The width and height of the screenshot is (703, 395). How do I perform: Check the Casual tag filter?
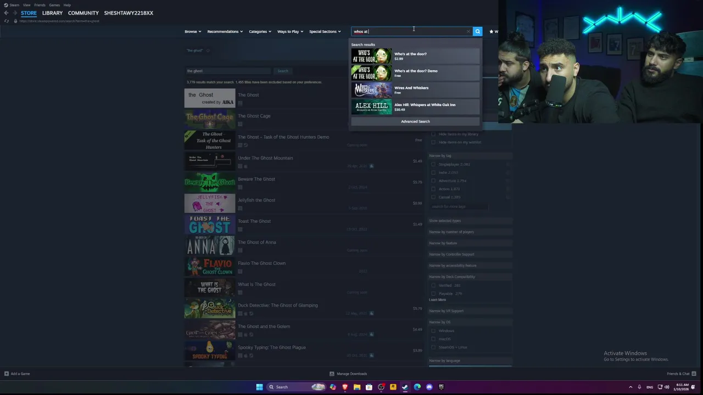point(433,197)
